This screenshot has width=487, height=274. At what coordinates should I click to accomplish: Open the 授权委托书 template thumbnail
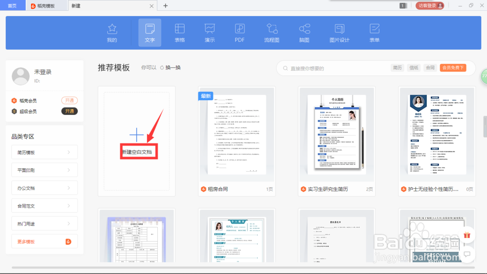(x=337, y=236)
